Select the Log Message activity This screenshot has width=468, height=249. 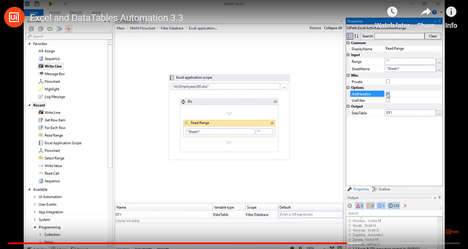tap(52, 97)
